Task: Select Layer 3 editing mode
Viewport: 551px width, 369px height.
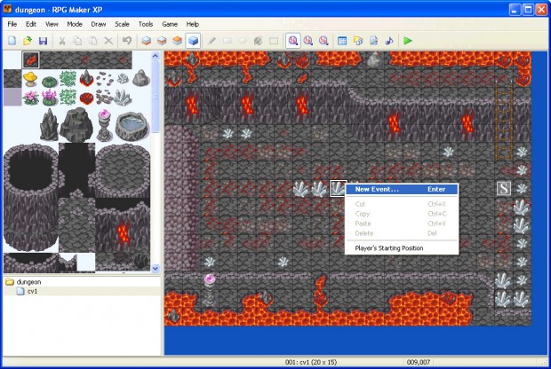Action: point(177,41)
